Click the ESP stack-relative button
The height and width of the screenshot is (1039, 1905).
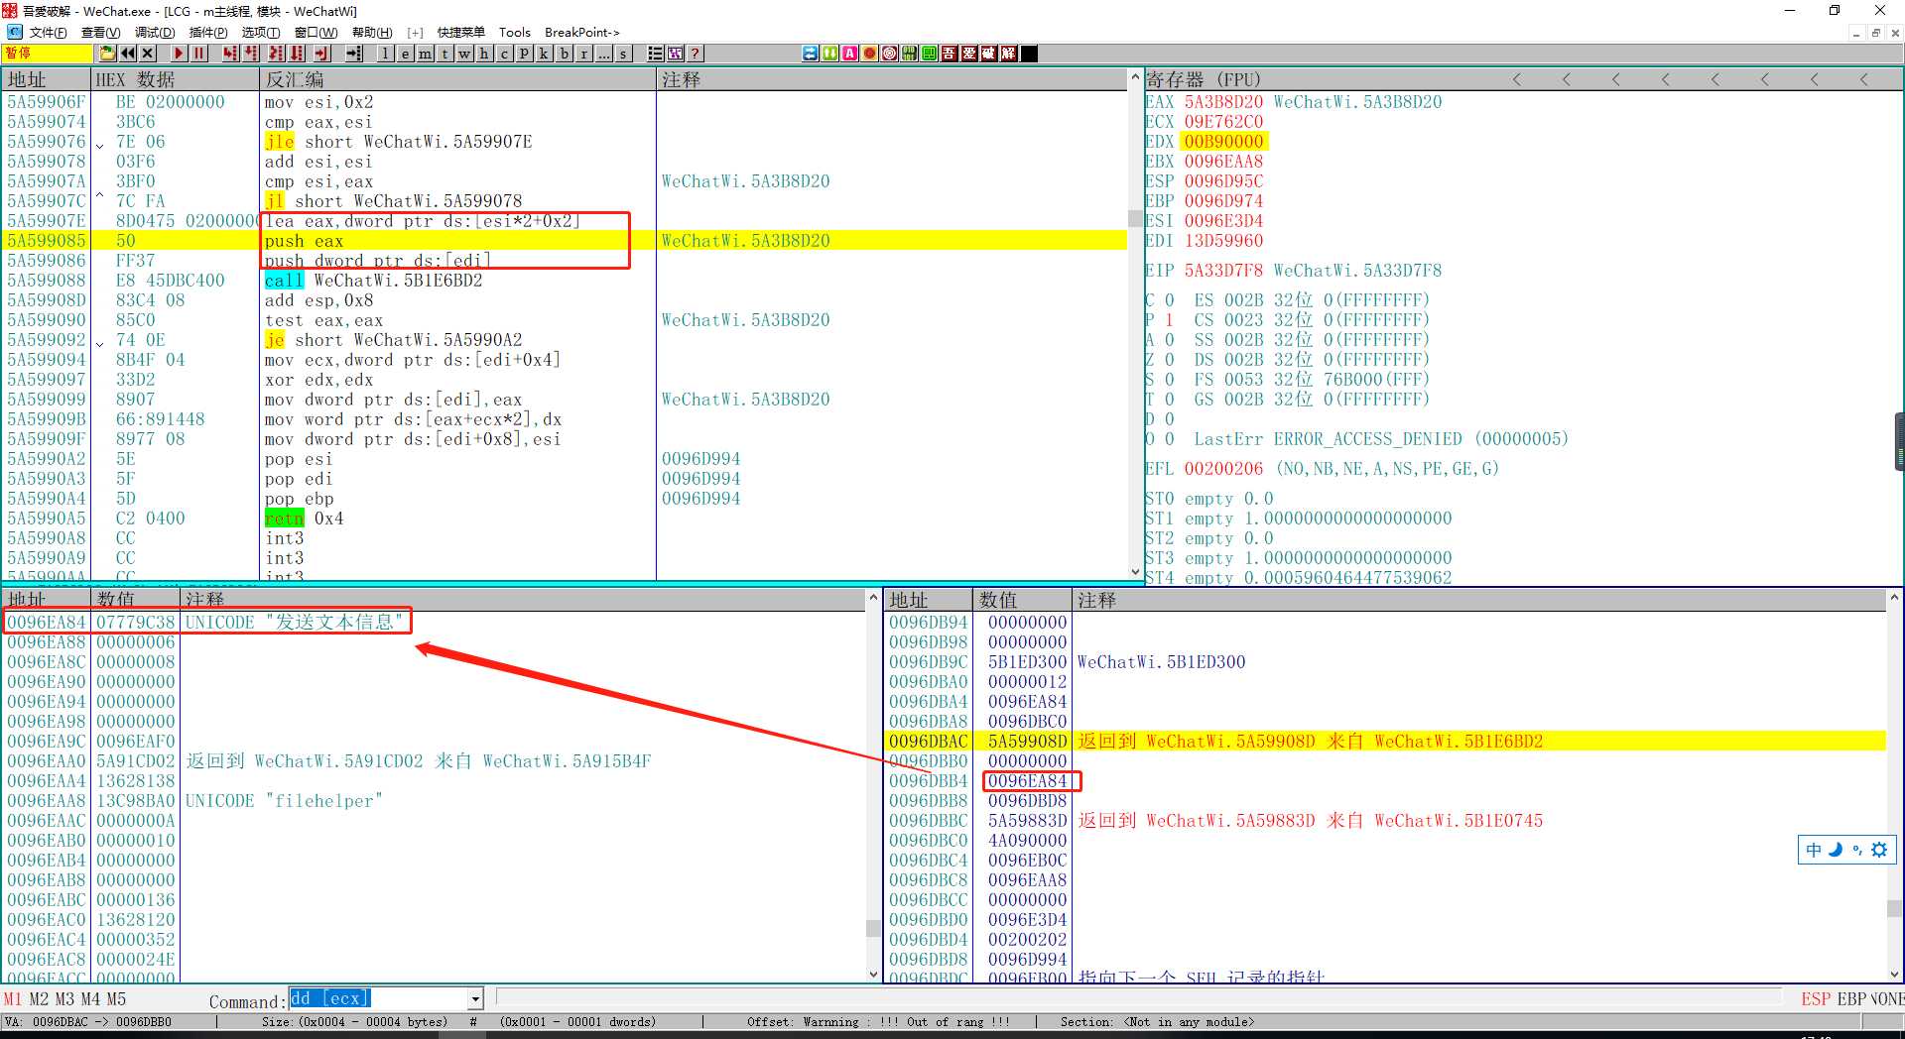pos(1816,998)
